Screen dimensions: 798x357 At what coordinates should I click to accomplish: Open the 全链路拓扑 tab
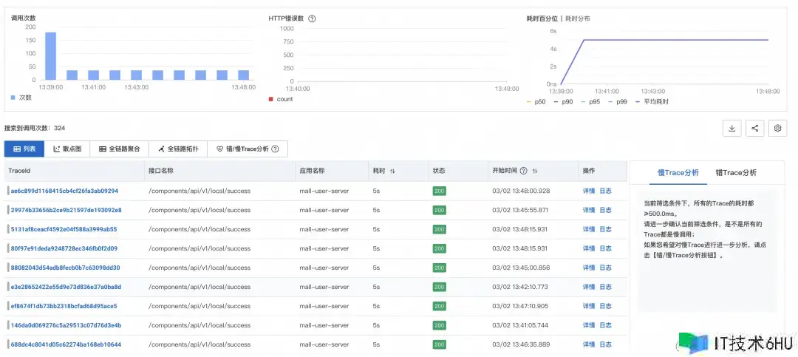178,149
